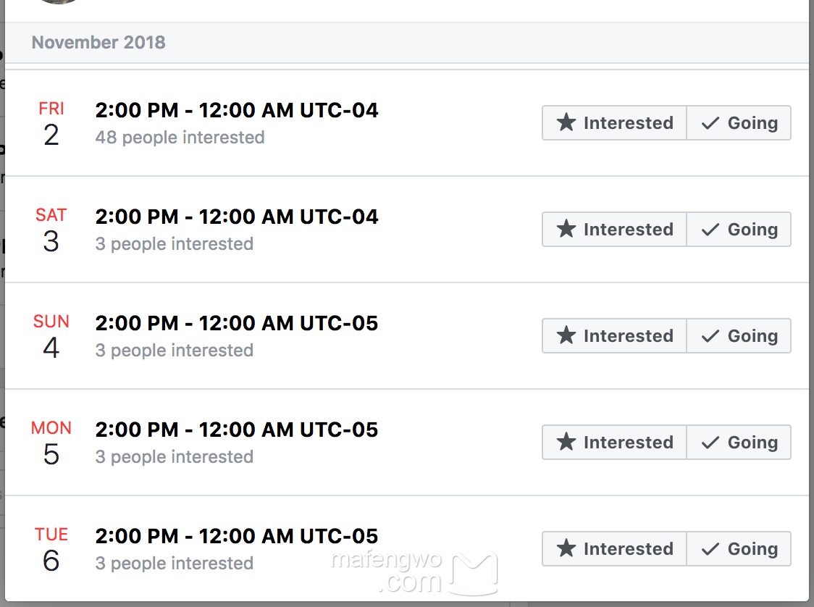Viewport: 814px width, 607px height.
Task: Open Friday 2:00 PM - 12:00 AM UTC-04 event
Action: click(237, 111)
